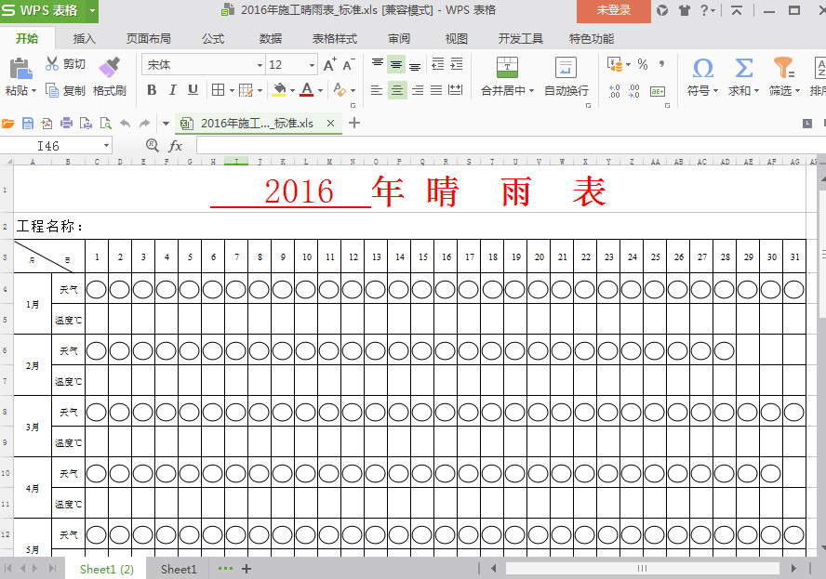Click the AutoSum Σ icon

point(742,68)
